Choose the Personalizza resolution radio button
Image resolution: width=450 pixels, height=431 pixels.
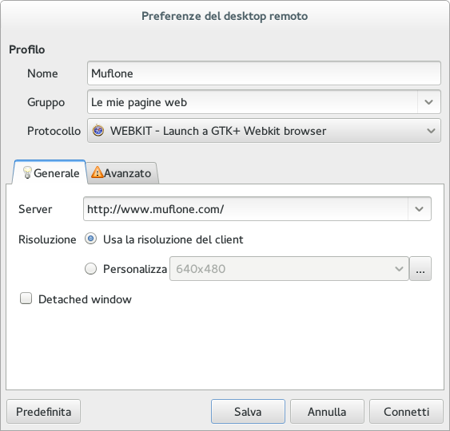point(90,269)
